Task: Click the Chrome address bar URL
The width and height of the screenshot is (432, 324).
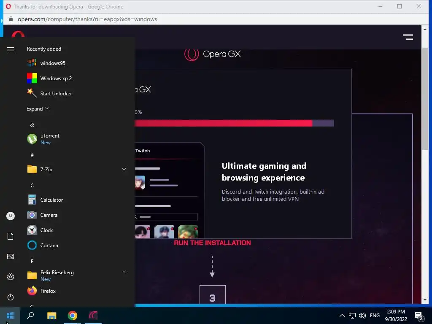Action: (x=87, y=19)
